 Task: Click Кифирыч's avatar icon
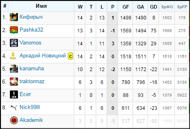[x=14, y=17]
